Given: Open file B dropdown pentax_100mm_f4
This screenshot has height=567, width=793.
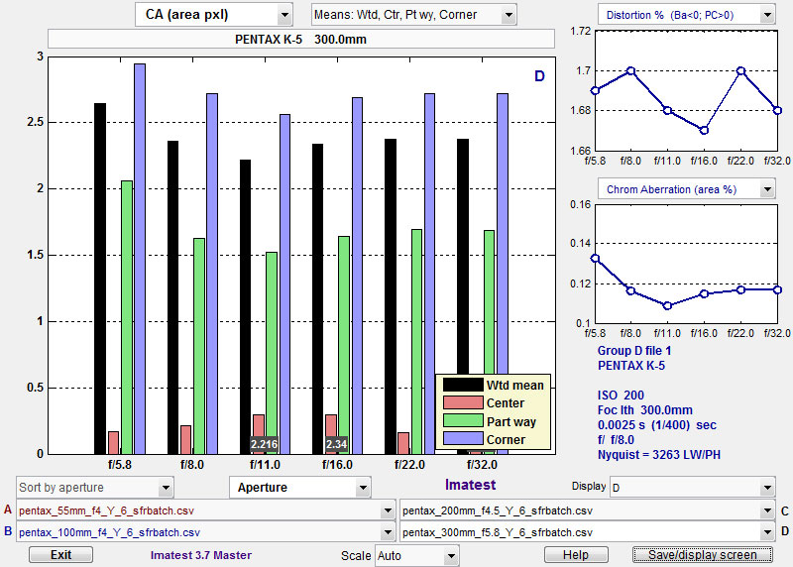Looking at the screenshot, I should 205,532.
